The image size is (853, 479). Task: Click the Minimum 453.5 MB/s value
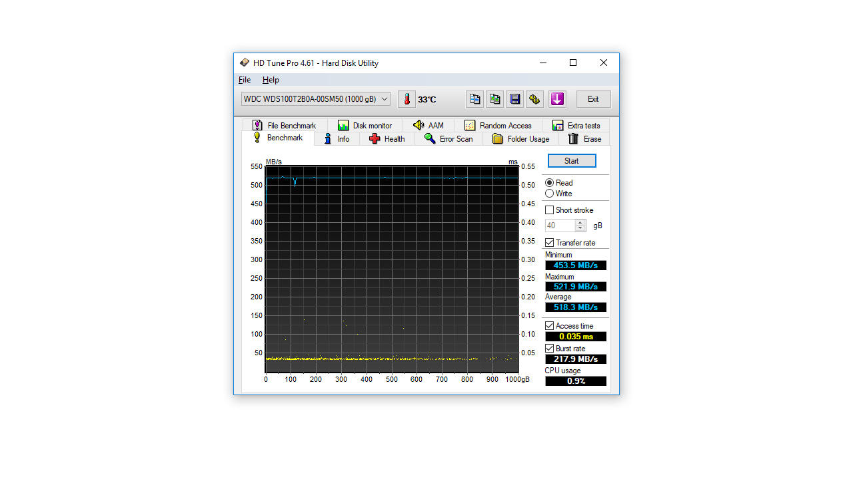pos(576,265)
